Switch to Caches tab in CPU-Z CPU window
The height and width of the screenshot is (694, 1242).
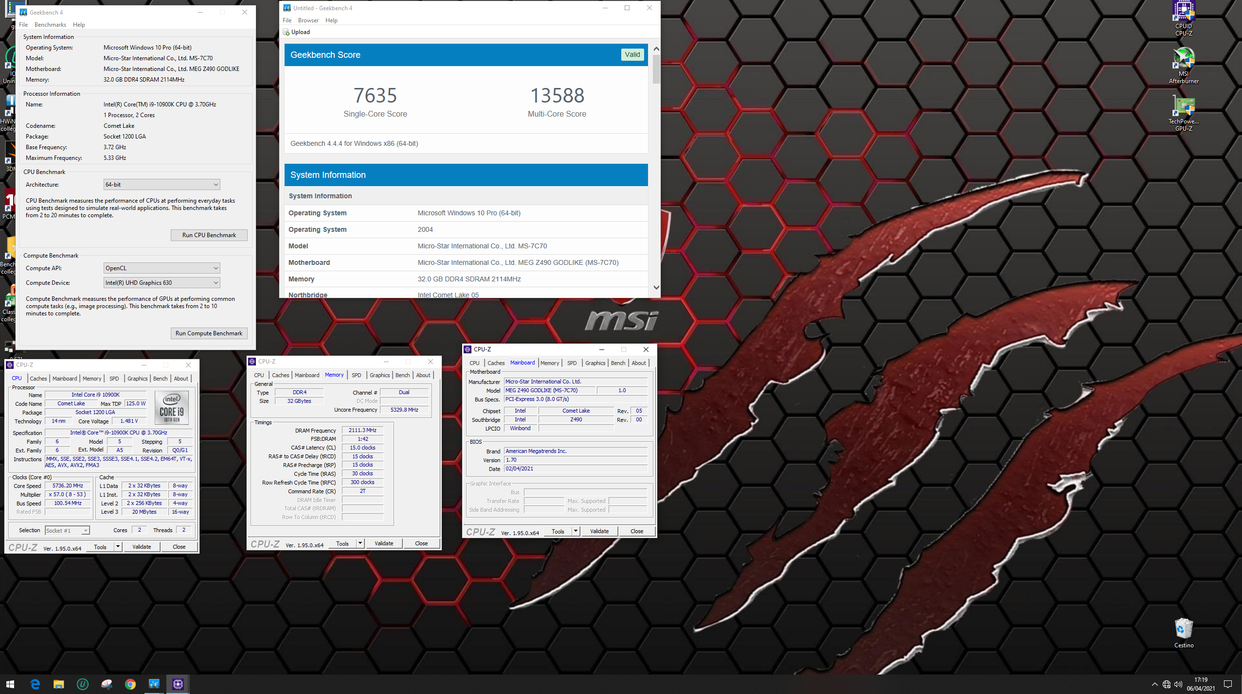click(x=38, y=379)
